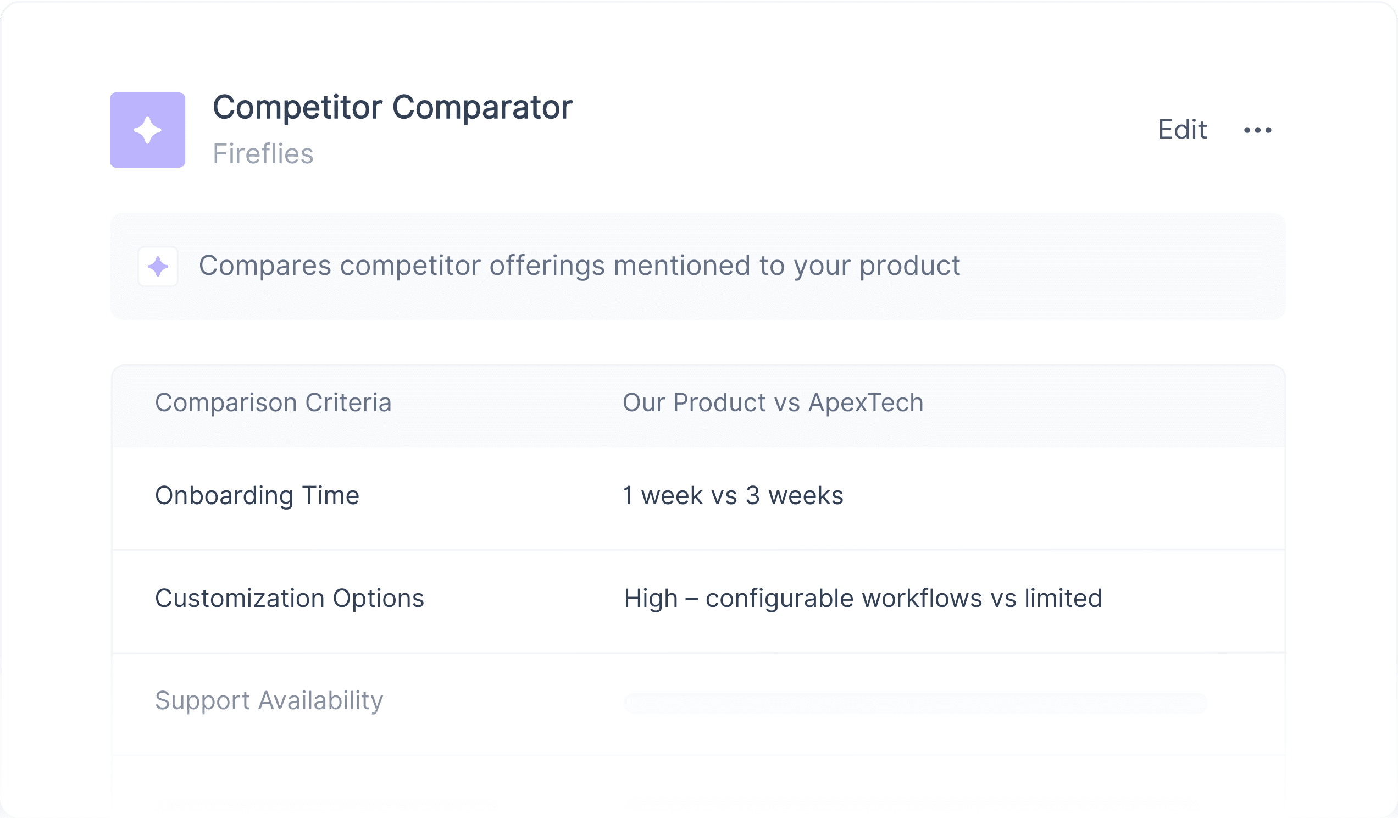Click the Competitor Comparator title
The width and height of the screenshot is (1398, 818).
392,107
